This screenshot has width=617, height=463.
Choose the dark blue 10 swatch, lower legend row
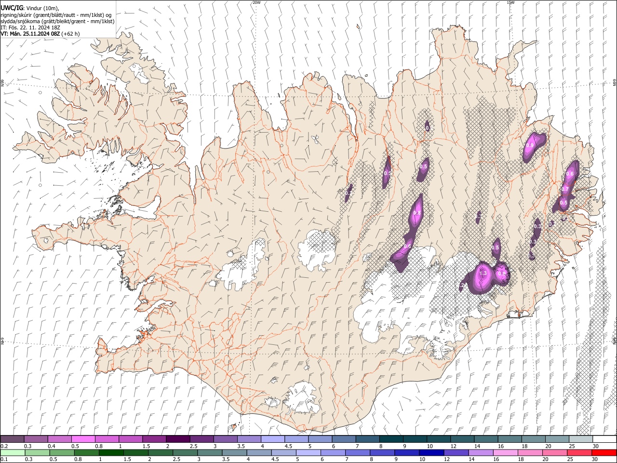click(431, 452)
